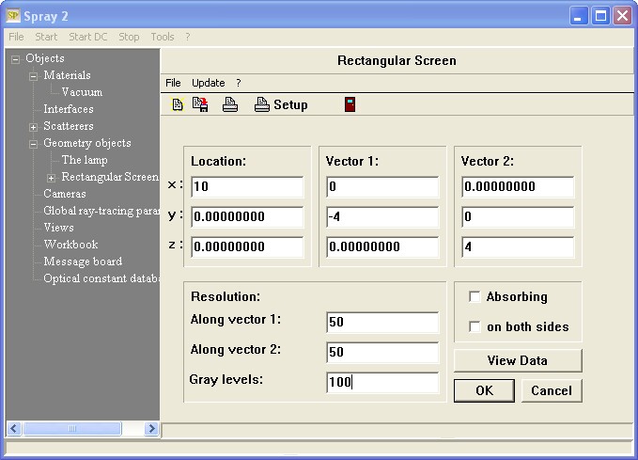Click the Gray levels input field
The height and width of the screenshot is (460, 638).
tap(382, 383)
